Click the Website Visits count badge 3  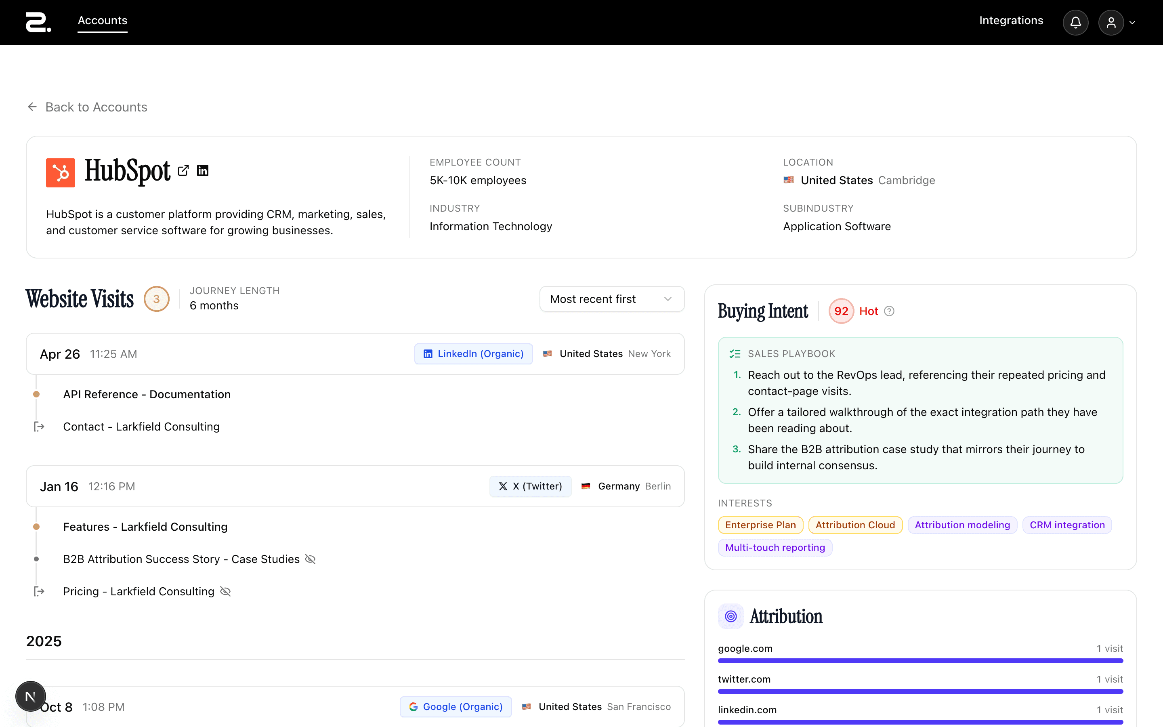pyautogui.click(x=157, y=299)
